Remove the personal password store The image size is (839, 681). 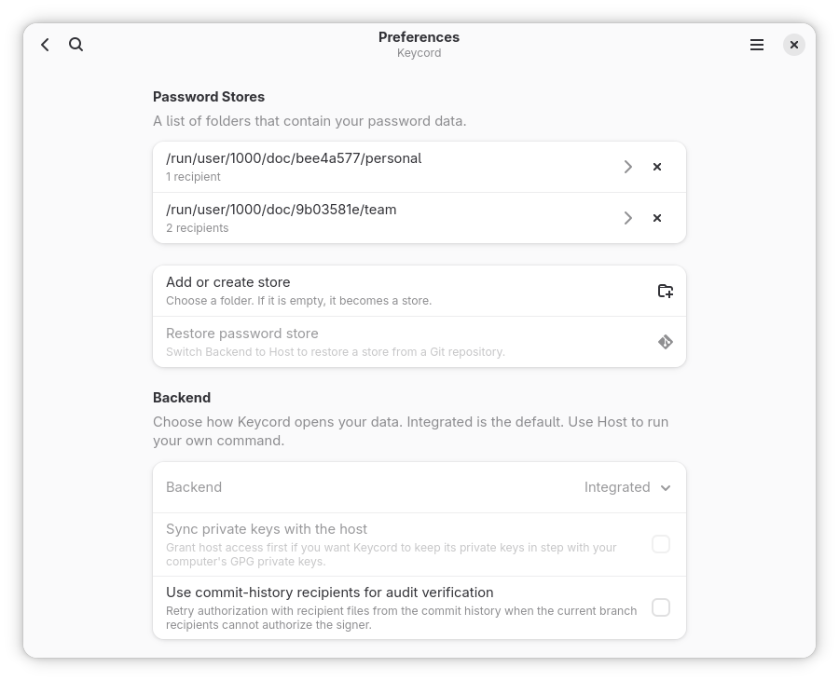(657, 167)
